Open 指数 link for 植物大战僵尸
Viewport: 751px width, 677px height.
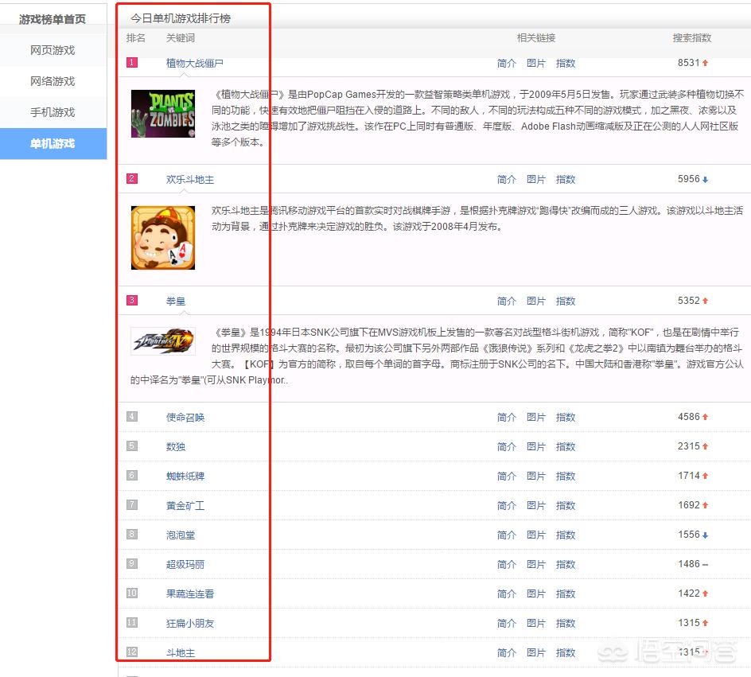[x=566, y=63]
